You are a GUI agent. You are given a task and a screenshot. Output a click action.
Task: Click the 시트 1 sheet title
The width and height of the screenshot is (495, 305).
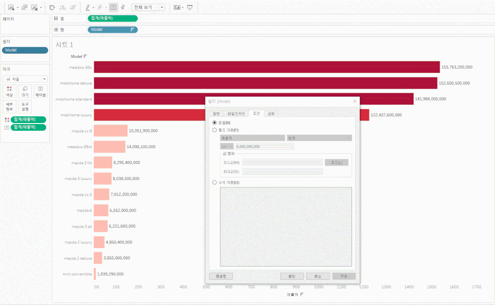(x=65, y=45)
